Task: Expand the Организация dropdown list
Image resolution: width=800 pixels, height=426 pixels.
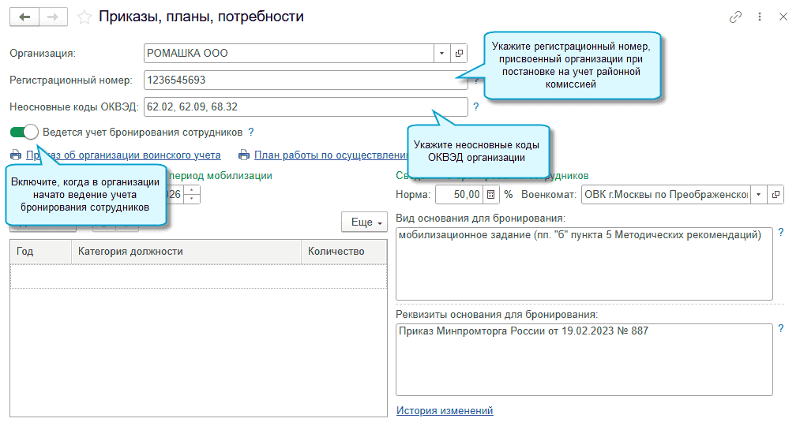Action: point(441,53)
